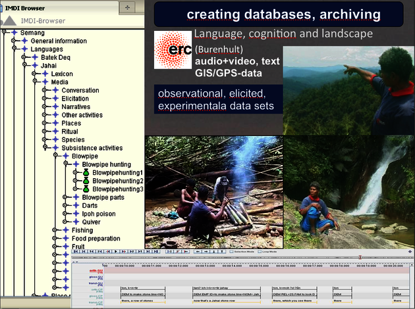Click the '(Burenhult)' text on the slide
The height and width of the screenshot is (309, 415).
point(219,49)
